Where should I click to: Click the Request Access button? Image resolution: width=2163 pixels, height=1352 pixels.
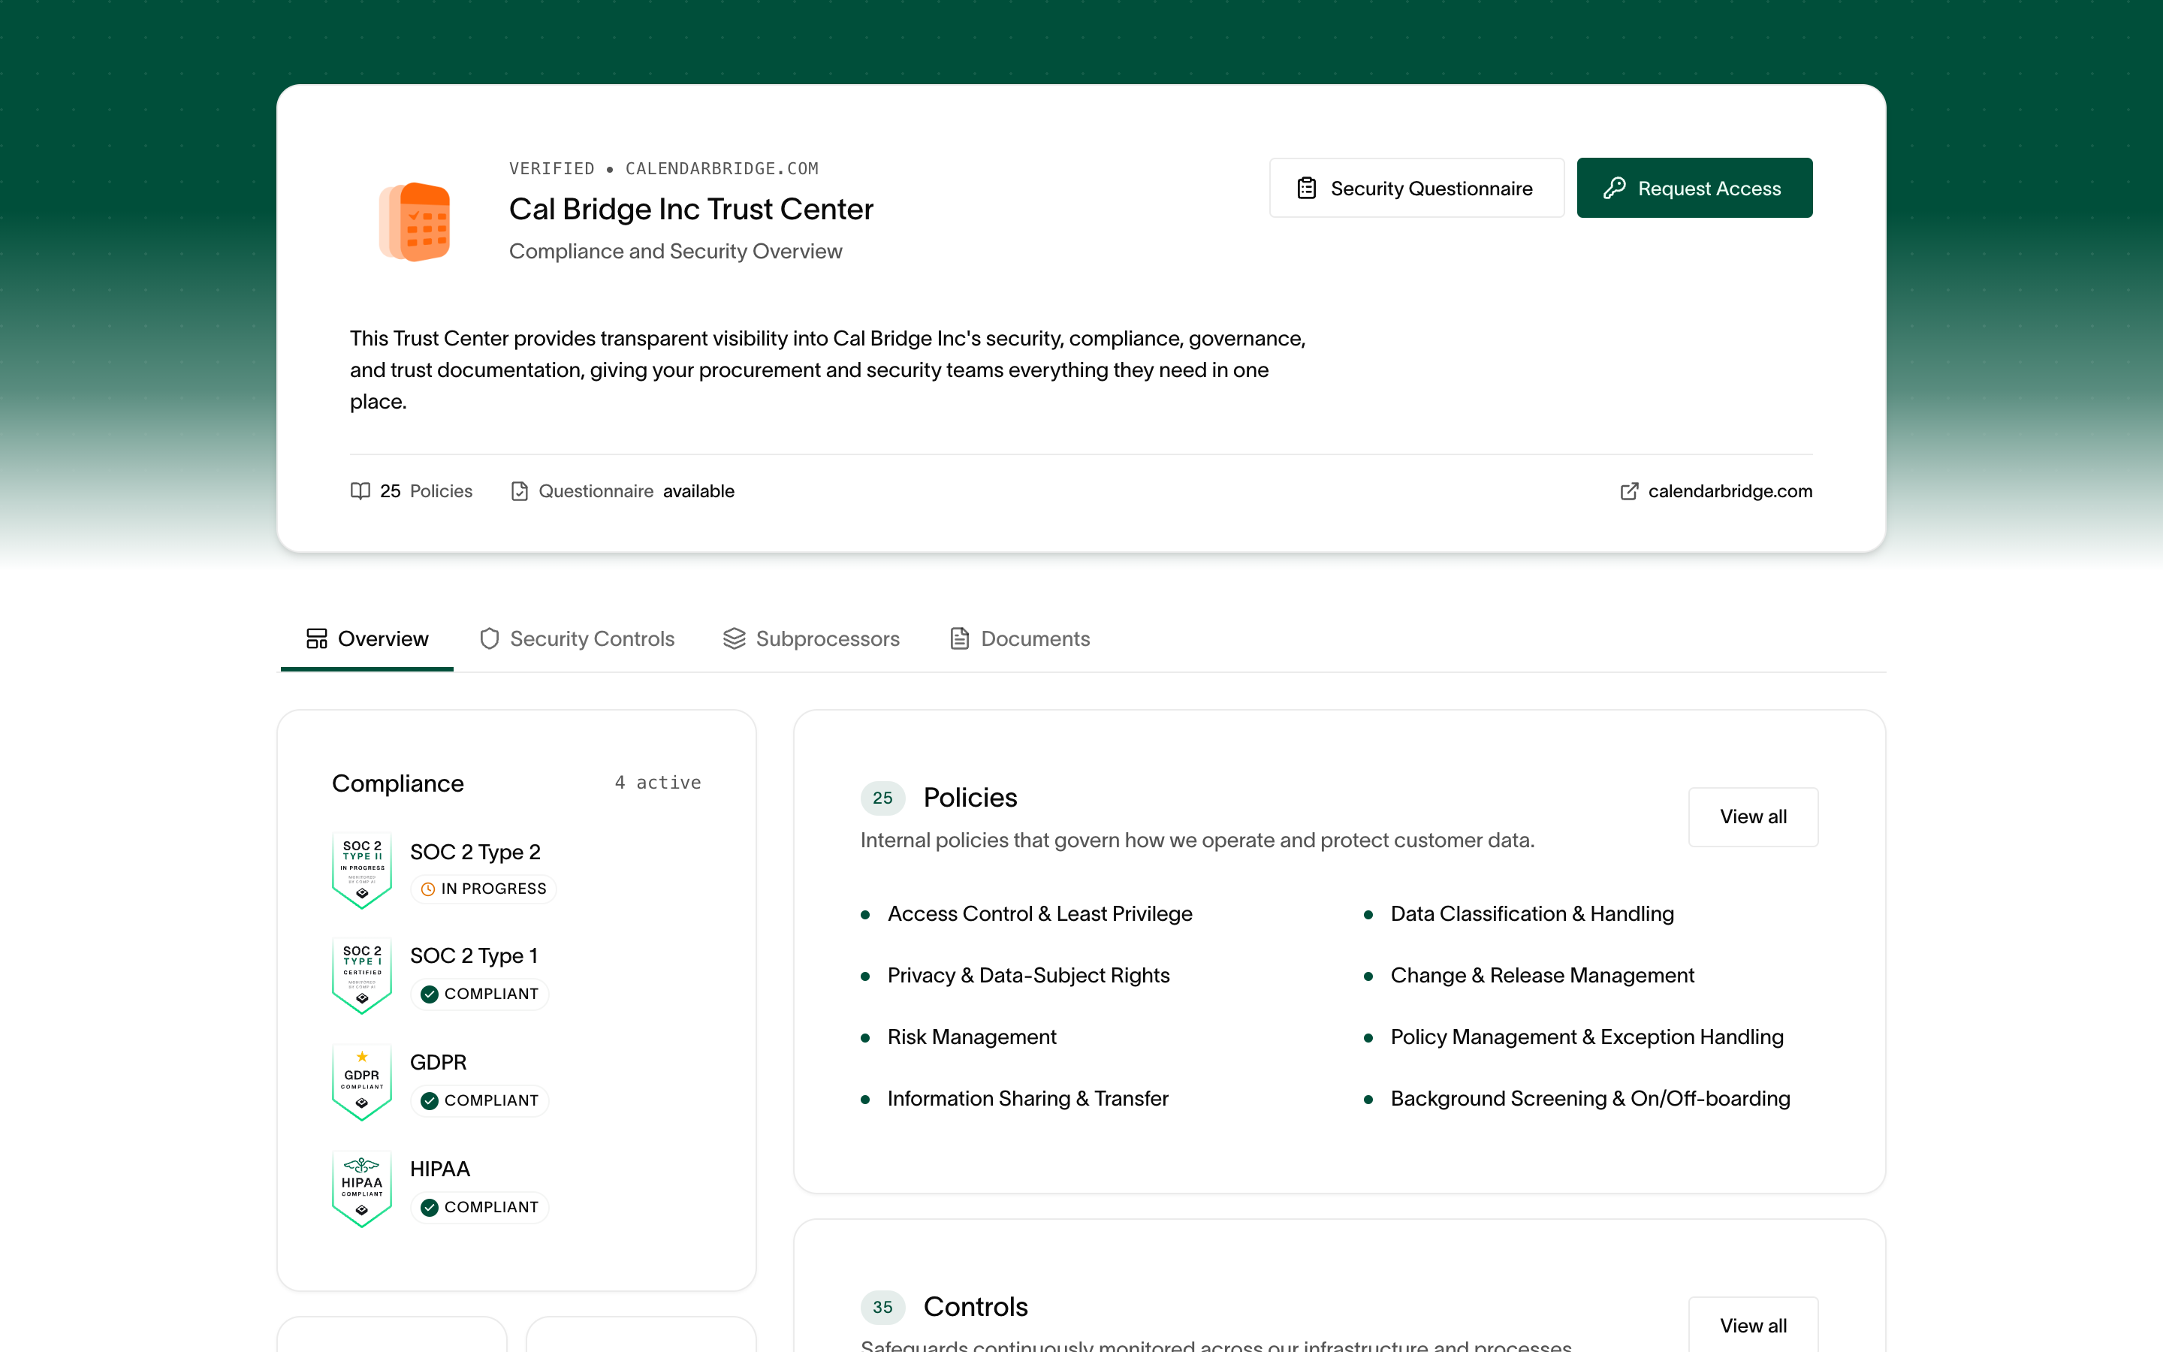1694,188
